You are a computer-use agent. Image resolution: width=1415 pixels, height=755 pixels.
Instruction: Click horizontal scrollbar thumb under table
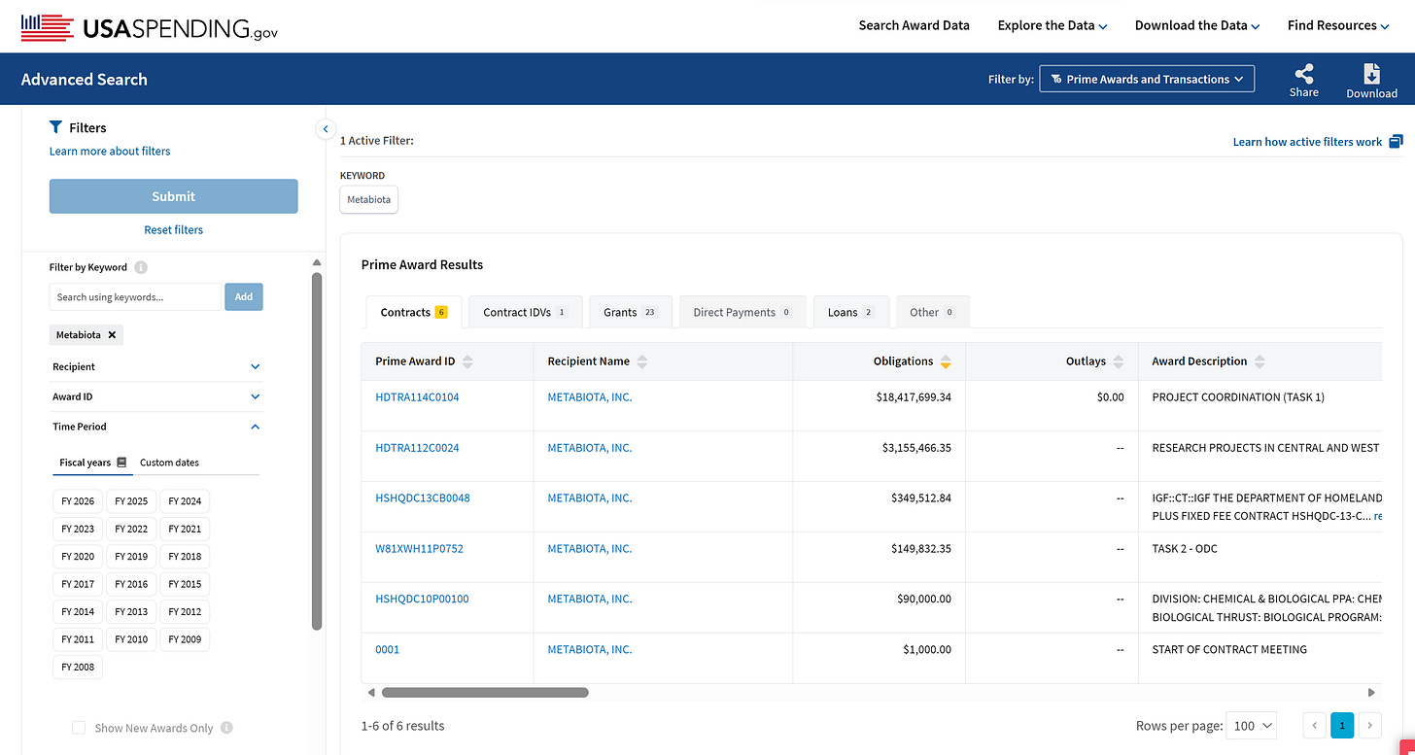click(485, 693)
